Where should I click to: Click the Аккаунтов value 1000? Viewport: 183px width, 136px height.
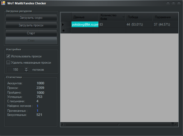pos(41,83)
